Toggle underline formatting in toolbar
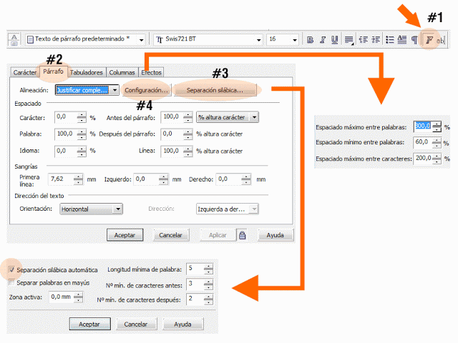Viewport: 458px width, 343px height. (x=335, y=40)
